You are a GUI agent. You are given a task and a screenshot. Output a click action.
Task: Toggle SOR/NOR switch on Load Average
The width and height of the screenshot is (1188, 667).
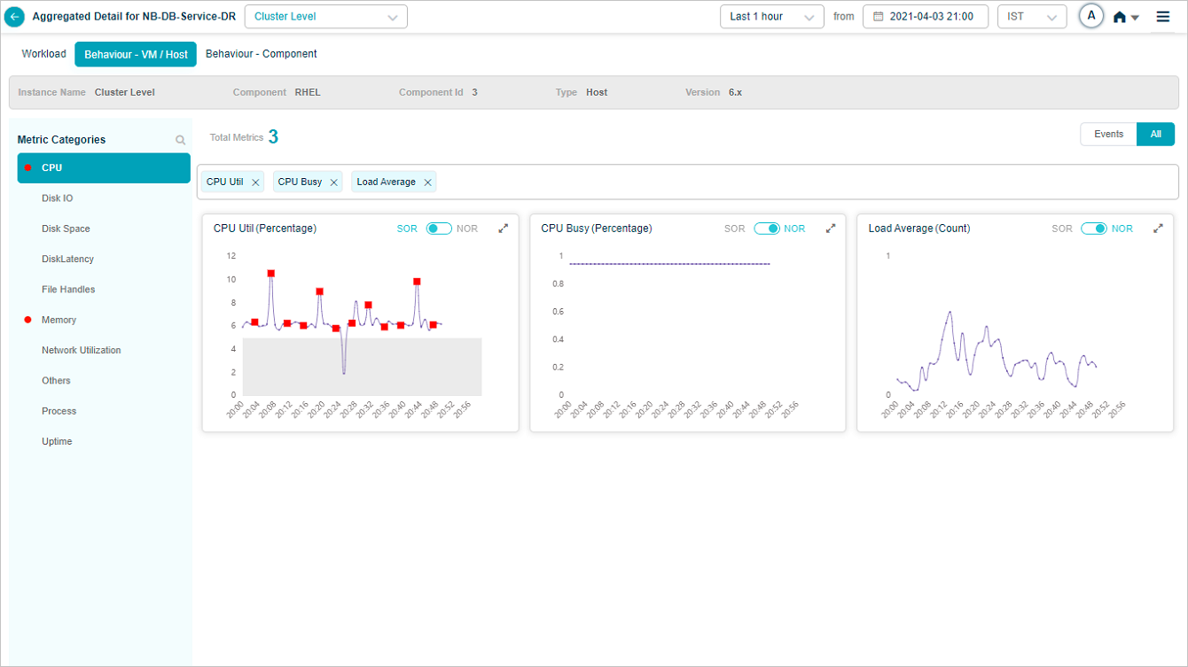[1094, 229]
